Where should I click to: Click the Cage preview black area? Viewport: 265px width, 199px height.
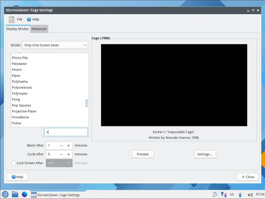point(174,85)
